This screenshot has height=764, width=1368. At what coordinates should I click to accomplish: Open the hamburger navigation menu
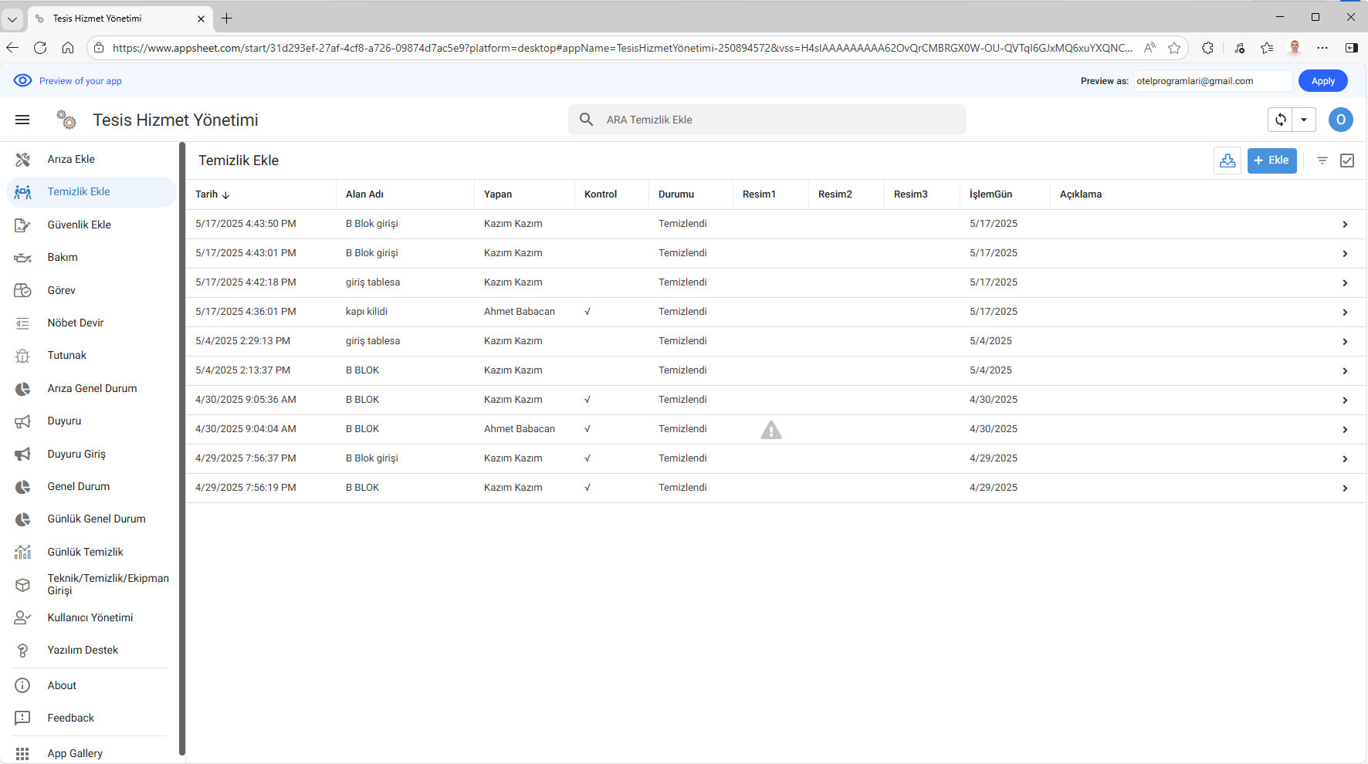coord(22,120)
